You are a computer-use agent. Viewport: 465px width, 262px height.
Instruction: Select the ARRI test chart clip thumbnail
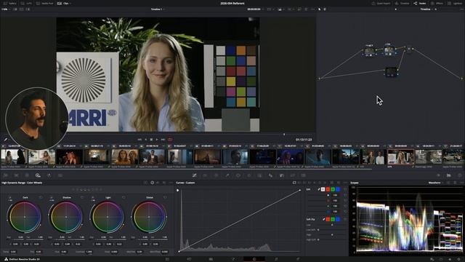coord(400,157)
